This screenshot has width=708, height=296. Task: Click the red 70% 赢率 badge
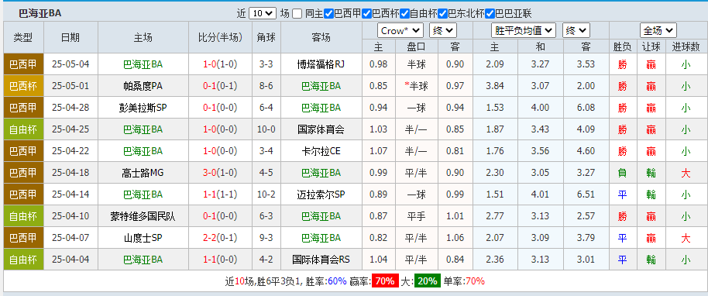point(385,281)
